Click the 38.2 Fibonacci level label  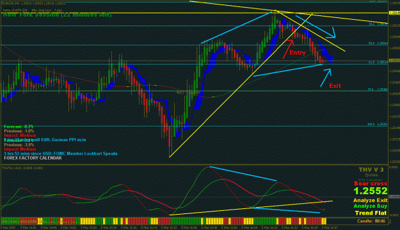tap(378, 24)
